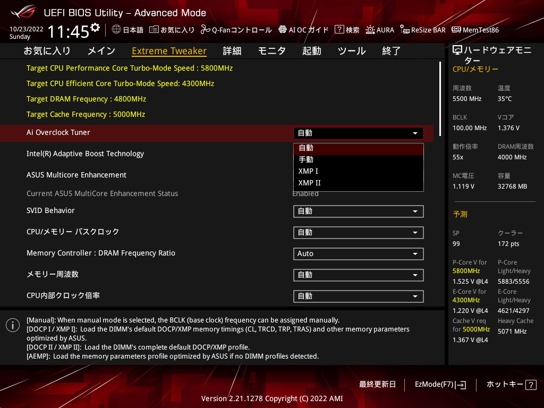Launch AI OC guide icon
Viewport: 544px width, 408px height.
(283, 30)
